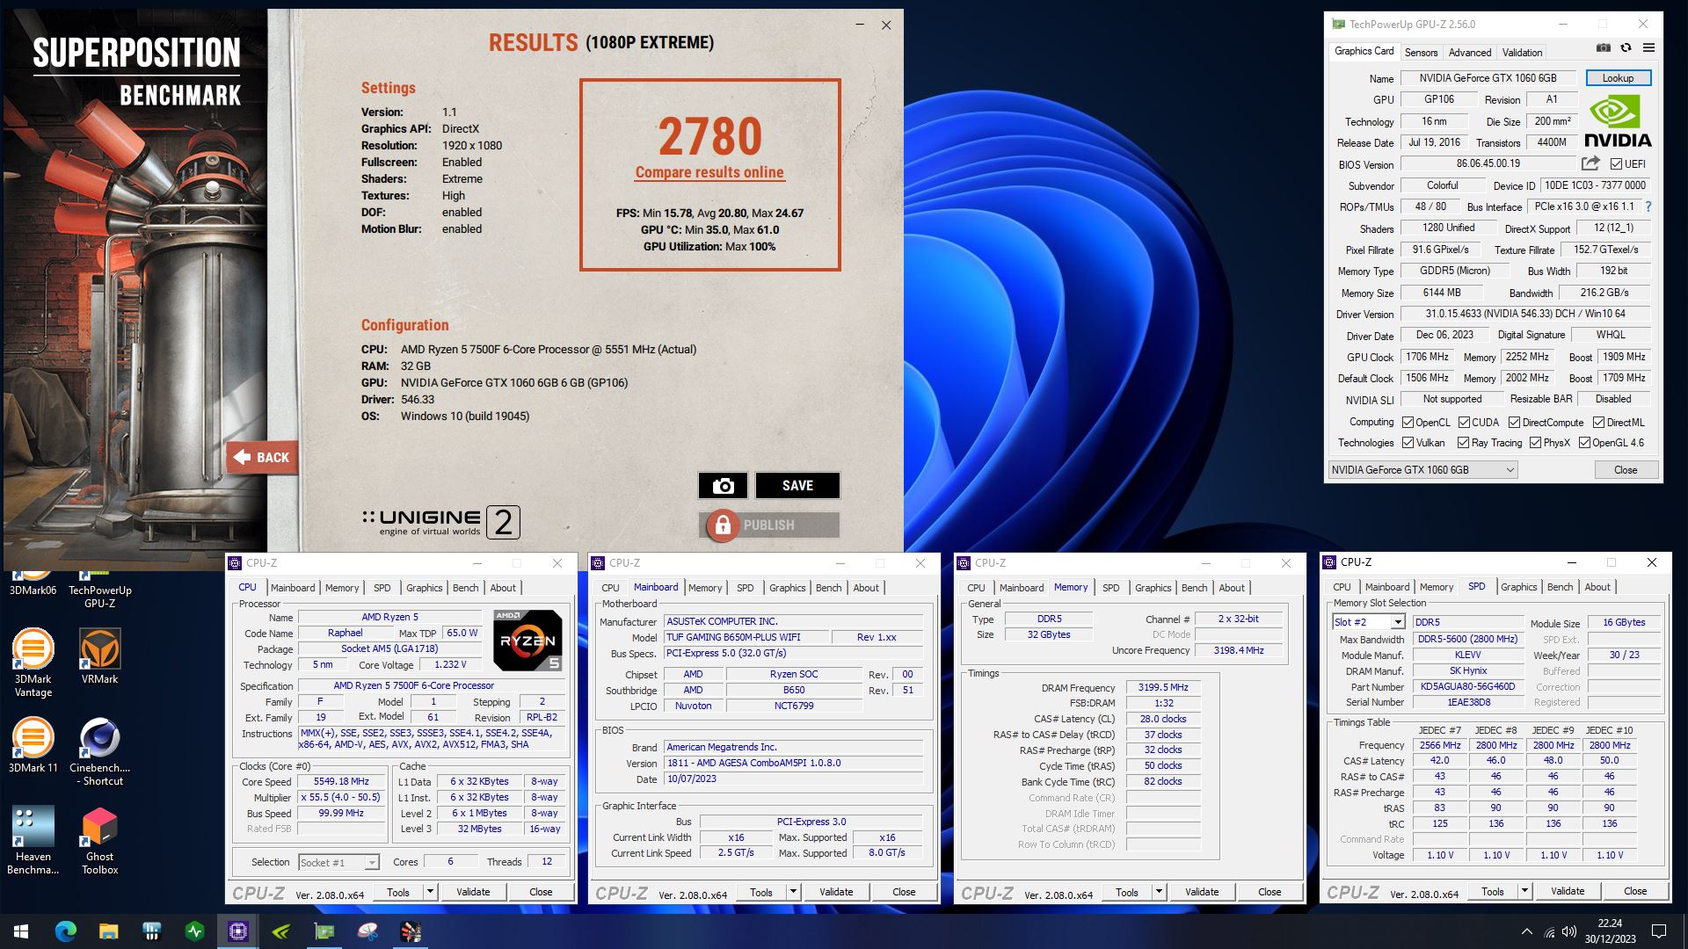Screen dimensions: 1688x949
Task: Click the NVIDIA logo in GPU-Z
Action: point(1618,121)
